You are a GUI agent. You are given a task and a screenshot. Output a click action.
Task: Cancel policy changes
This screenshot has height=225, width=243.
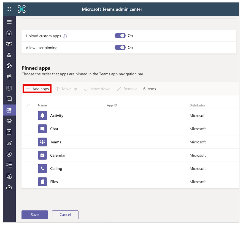(x=65, y=215)
